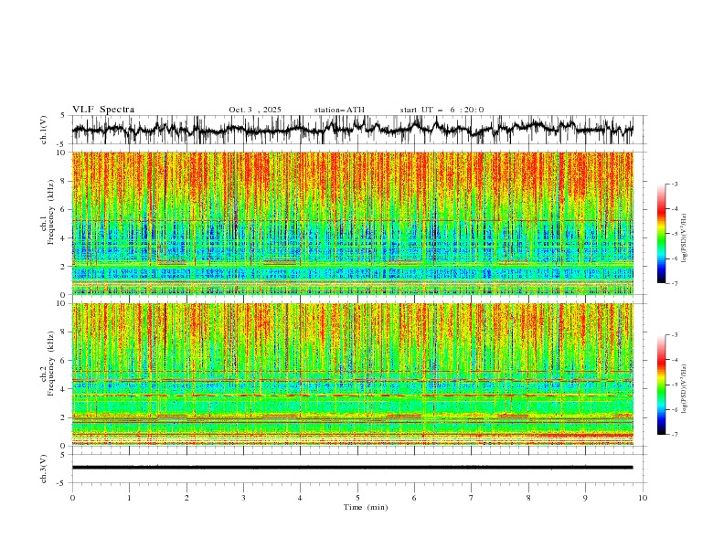Click the "start UT = 6 :20: 0" text
The width and height of the screenshot is (724, 559).
(x=442, y=110)
